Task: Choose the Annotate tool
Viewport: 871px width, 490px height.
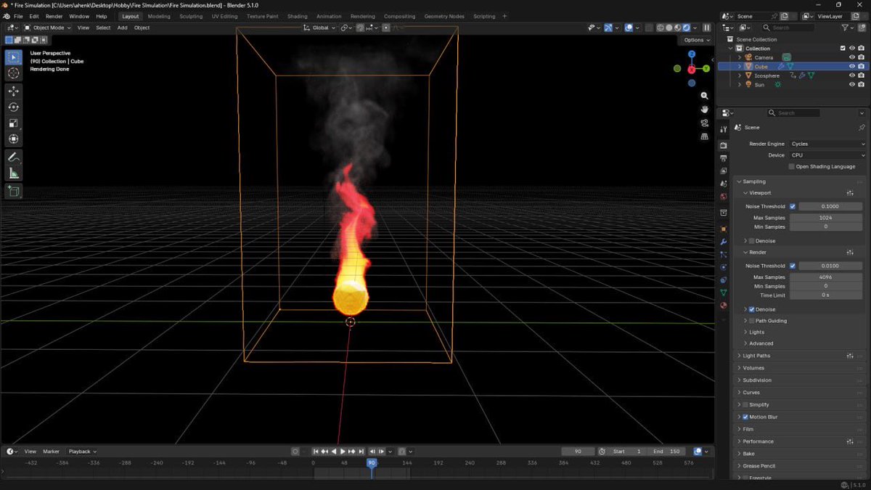Action: tap(14, 157)
